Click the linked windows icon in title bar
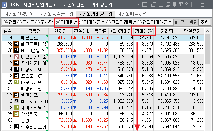This screenshot has height=131, width=213. [153, 5]
